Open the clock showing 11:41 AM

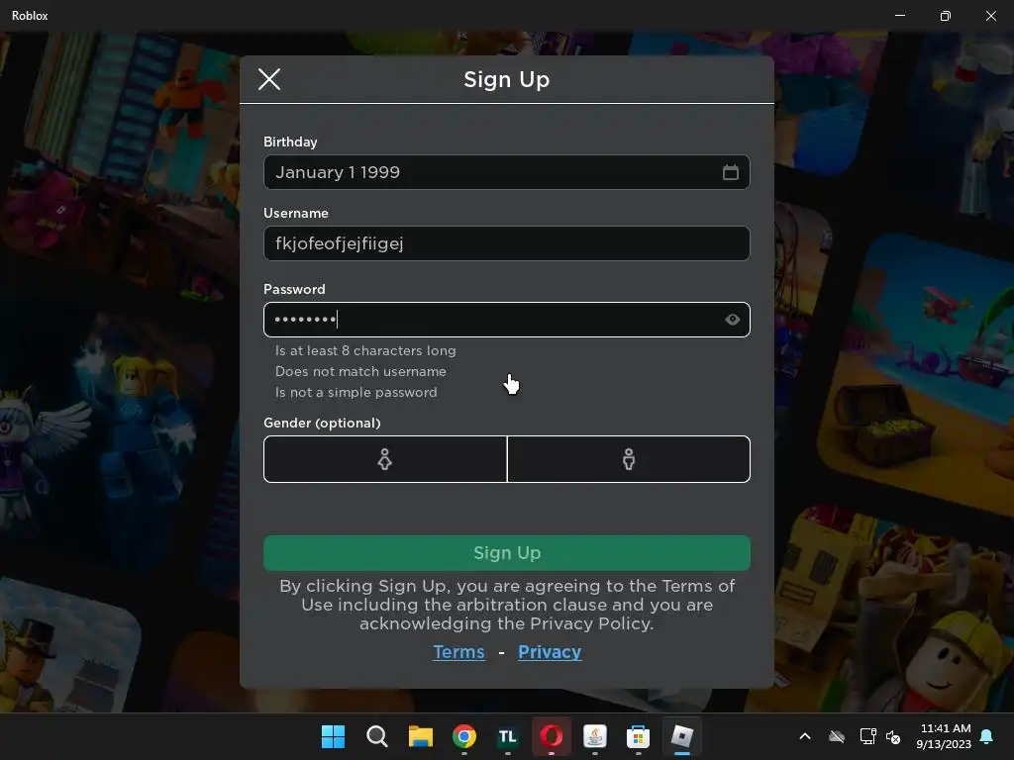pyautogui.click(x=944, y=736)
